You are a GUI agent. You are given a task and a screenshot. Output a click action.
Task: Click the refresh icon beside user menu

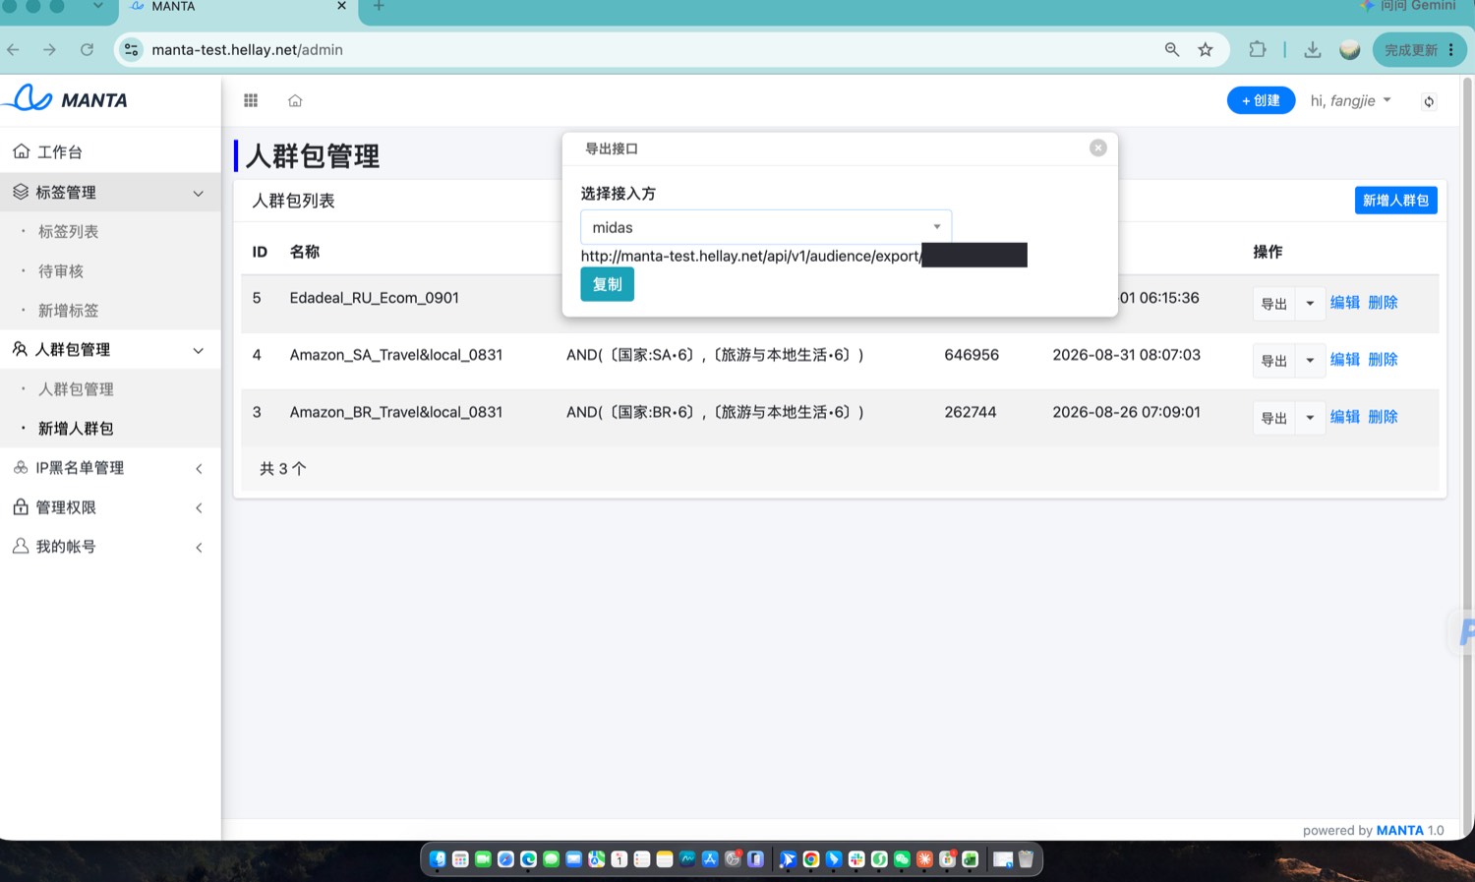click(x=1429, y=101)
